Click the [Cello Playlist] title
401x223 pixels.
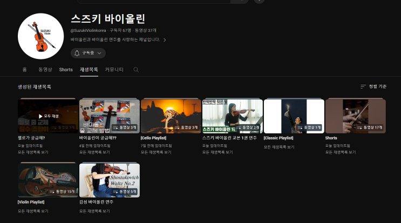[x=153, y=138]
